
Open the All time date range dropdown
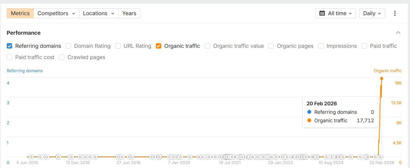(x=335, y=13)
